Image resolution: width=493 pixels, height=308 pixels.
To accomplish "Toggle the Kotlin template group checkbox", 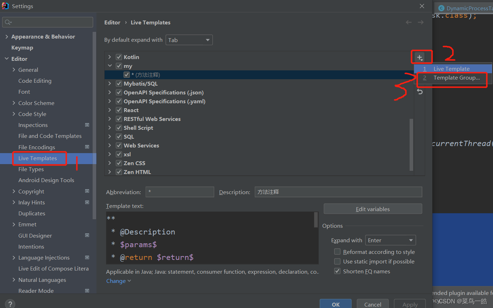I will tap(119, 57).
